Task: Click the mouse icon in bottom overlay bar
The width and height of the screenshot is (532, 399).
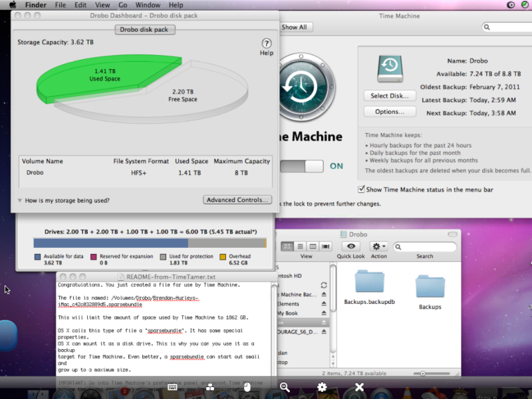Action: pos(247,387)
